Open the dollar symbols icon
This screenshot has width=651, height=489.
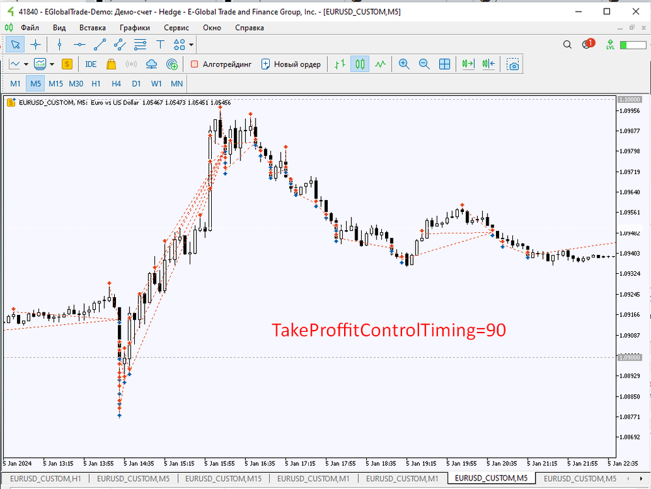pyautogui.click(x=67, y=65)
